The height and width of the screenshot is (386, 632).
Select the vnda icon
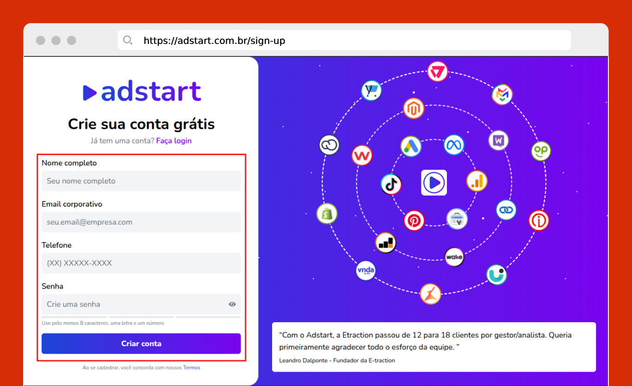tap(366, 270)
